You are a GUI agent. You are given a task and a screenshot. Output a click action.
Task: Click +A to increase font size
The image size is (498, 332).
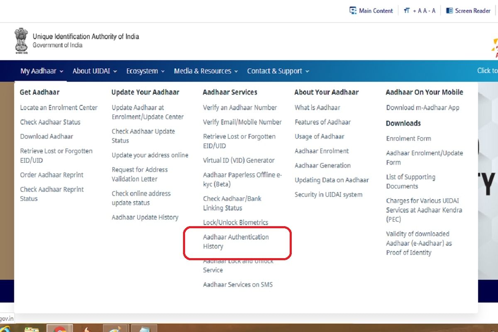click(417, 10)
